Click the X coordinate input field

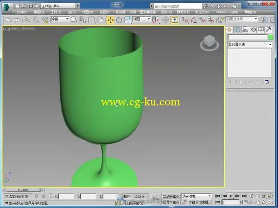[x=66, y=196]
